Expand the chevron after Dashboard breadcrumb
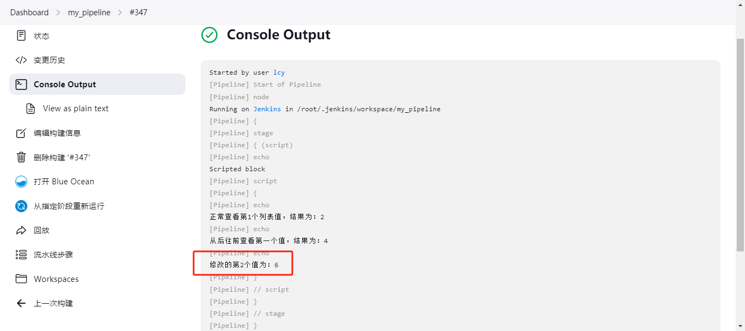The image size is (745, 331). click(58, 12)
